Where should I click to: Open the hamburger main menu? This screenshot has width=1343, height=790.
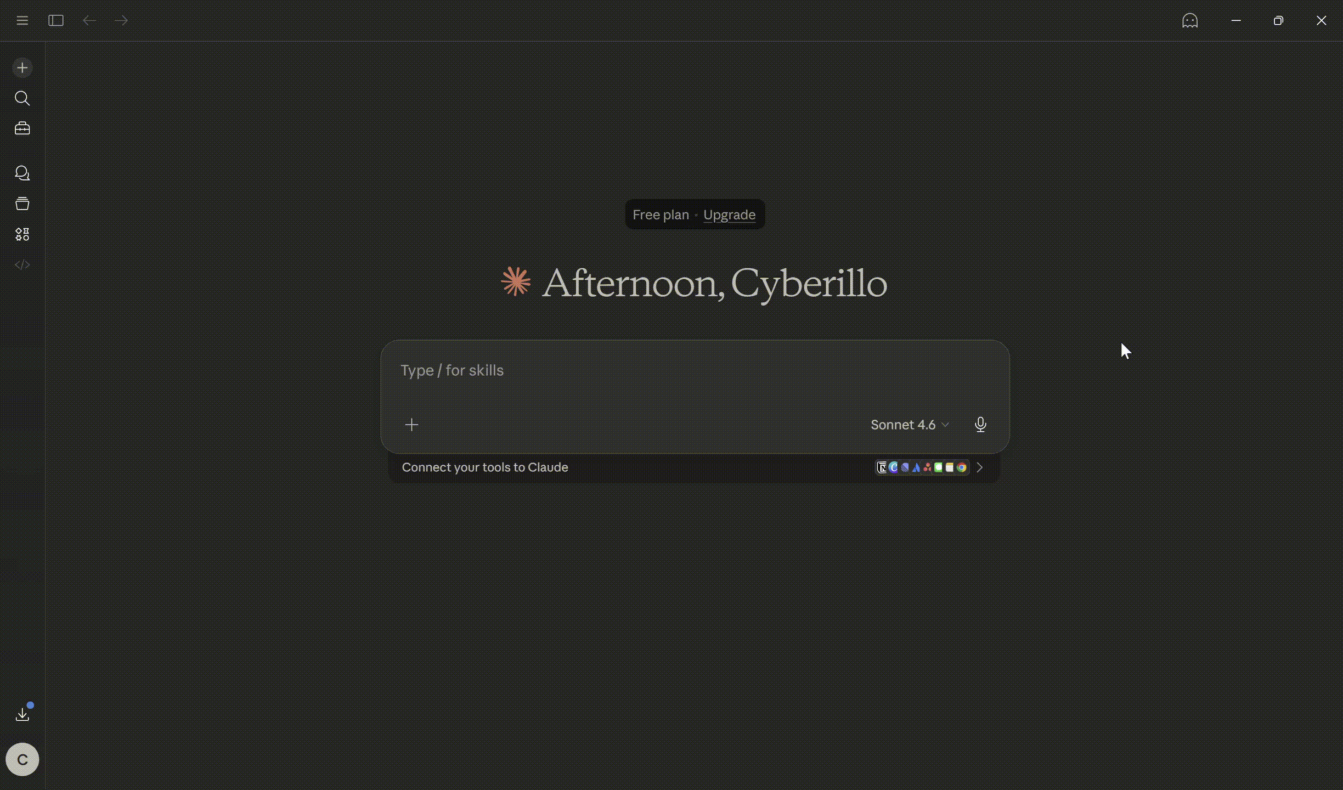pos(22,21)
